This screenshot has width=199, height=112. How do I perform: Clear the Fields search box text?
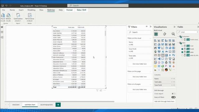coord(198,32)
